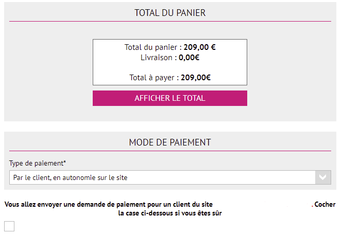Viewport: 342px width, 235px height.
Task: Click the required asterisk after Type de paiement
Action: pyautogui.click(x=64, y=162)
